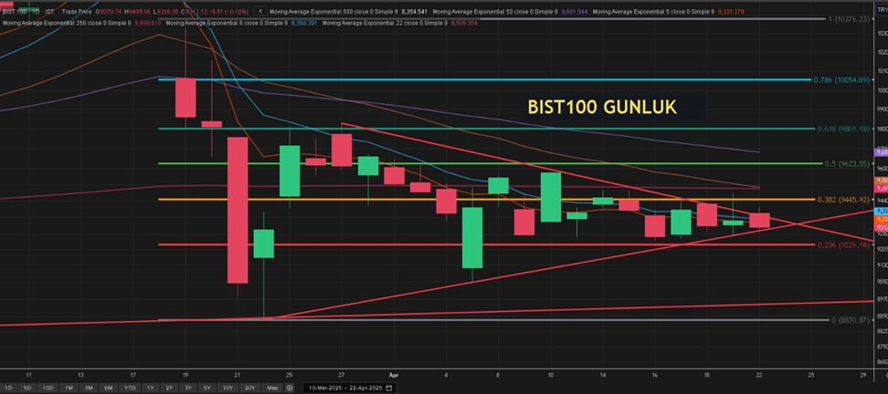Choose the 6M time range
Viewport: 888px width, 394px height.
[x=108, y=388]
